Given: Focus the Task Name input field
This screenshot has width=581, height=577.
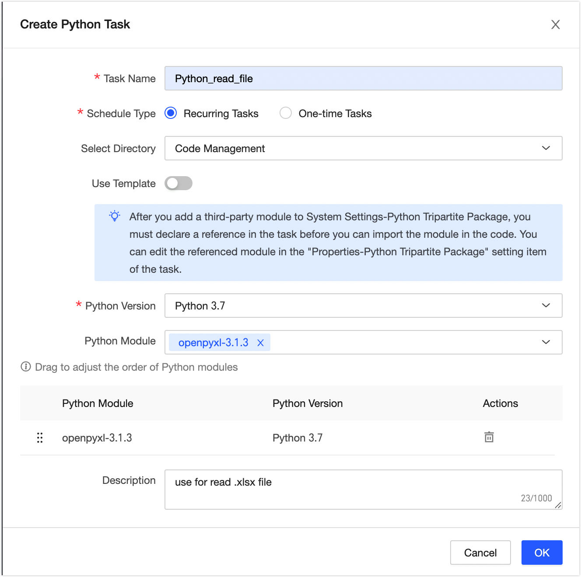Looking at the screenshot, I should tap(363, 78).
